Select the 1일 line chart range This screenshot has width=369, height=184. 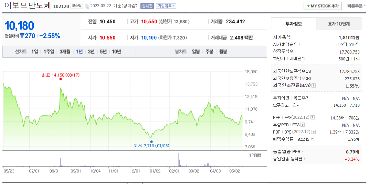point(34,51)
